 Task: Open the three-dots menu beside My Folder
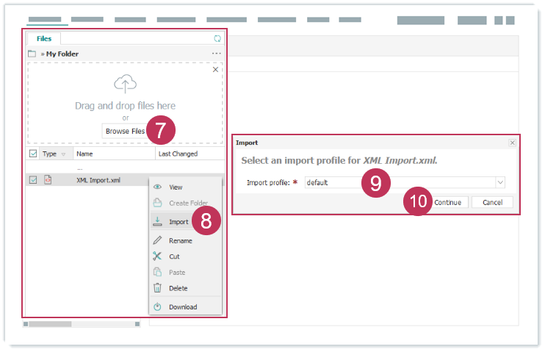tap(216, 54)
